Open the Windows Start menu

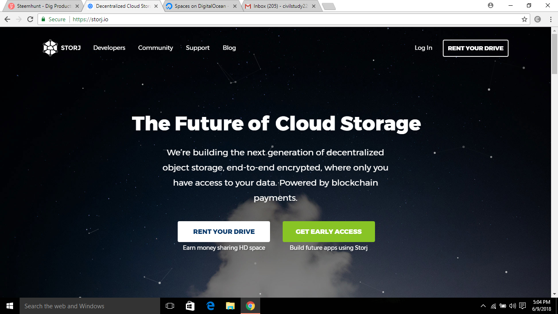click(10, 306)
